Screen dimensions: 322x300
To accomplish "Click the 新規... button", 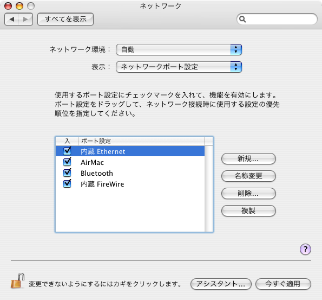I will [248, 159].
